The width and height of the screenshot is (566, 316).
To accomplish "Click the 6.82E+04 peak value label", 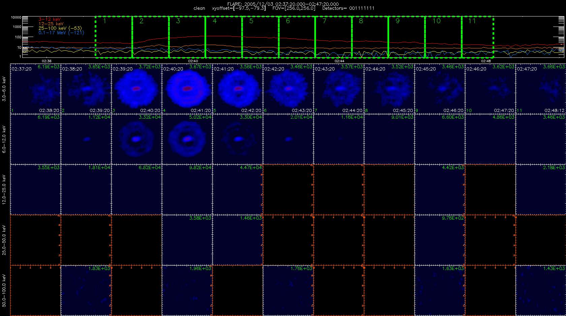I will pyautogui.click(x=150, y=167).
